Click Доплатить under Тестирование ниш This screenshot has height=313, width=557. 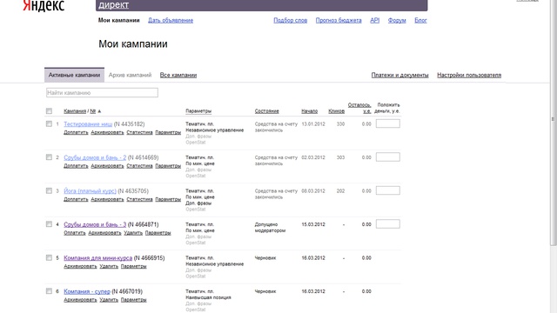point(76,132)
